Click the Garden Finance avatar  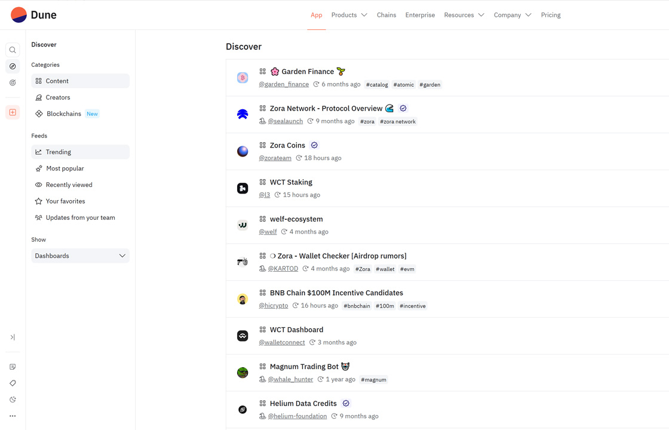[x=243, y=78]
